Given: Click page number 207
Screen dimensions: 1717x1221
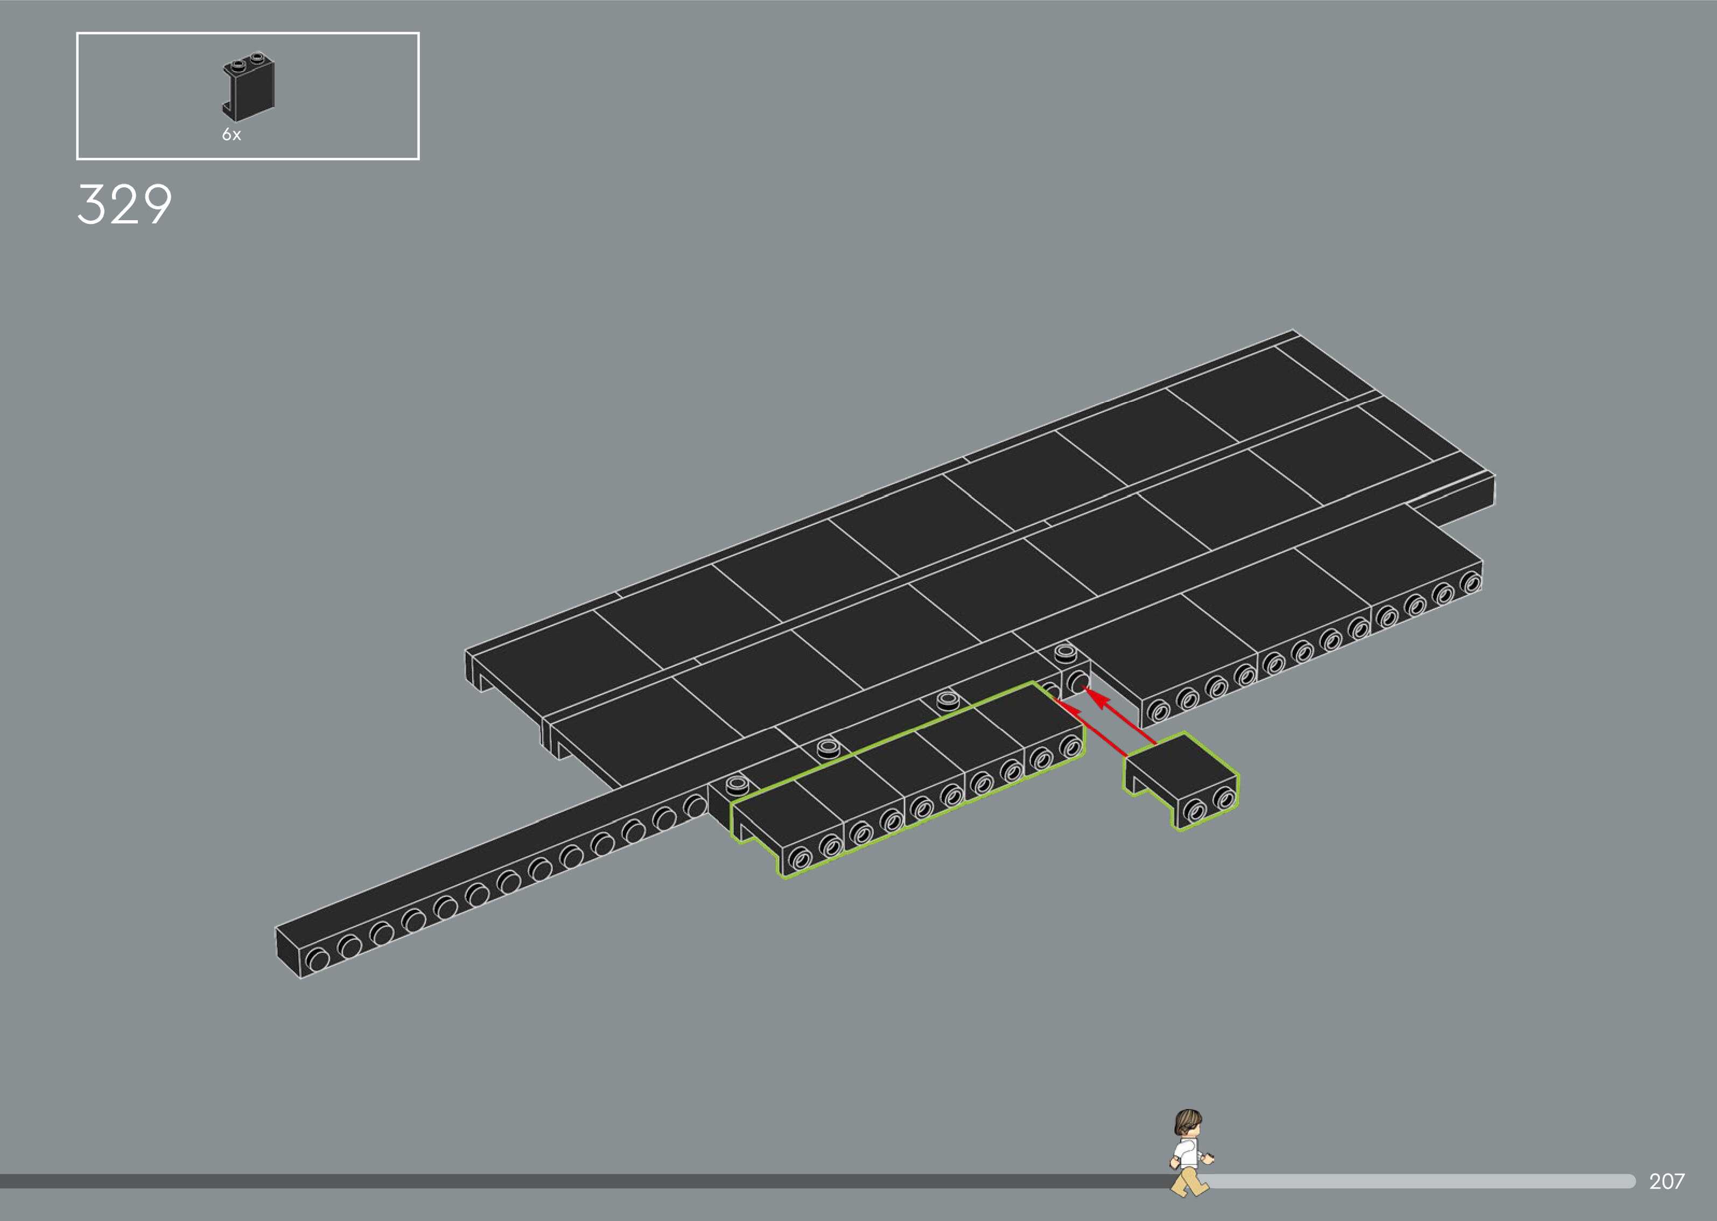Looking at the screenshot, I should pyautogui.click(x=1666, y=1181).
